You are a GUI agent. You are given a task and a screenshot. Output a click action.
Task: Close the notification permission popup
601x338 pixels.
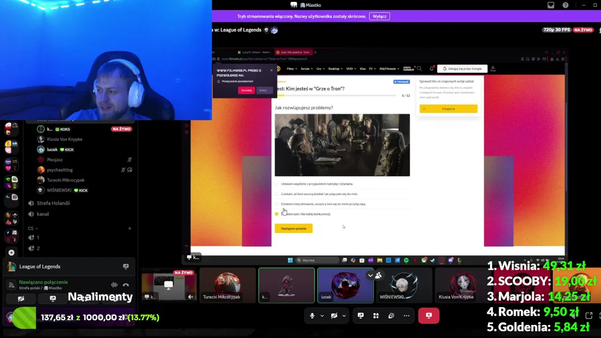[271, 70]
